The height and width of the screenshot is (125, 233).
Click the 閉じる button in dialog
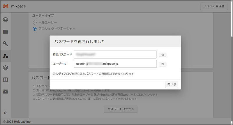[172, 84]
